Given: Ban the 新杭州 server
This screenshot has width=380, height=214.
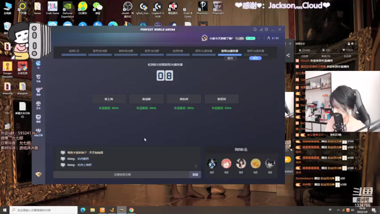Looking at the screenshot, I should [x=184, y=99].
